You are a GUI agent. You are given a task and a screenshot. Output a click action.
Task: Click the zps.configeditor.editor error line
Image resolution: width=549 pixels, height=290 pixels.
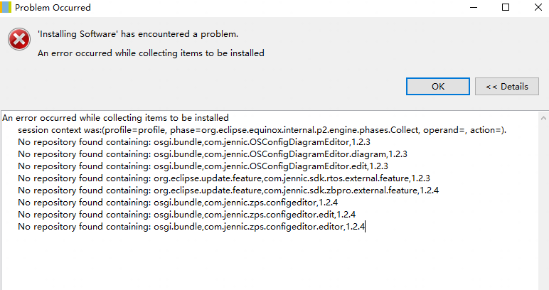(191, 227)
